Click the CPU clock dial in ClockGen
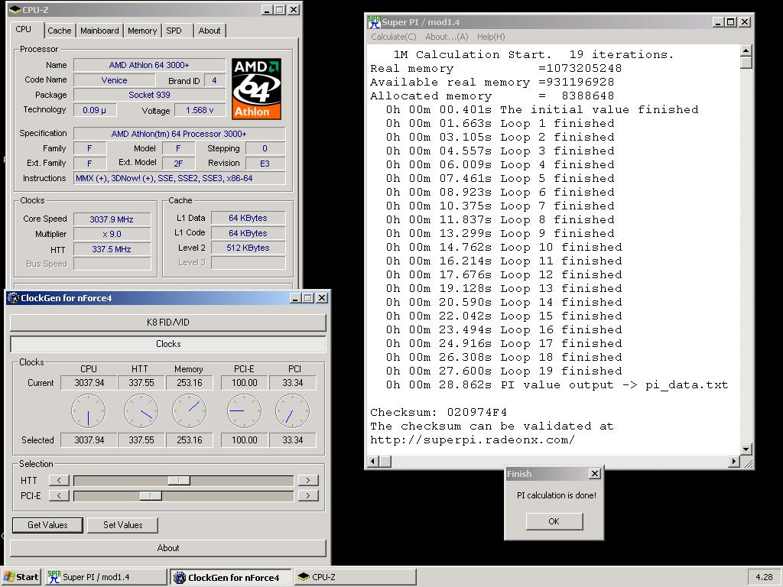Image resolution: width=783 pixels, height=587 pixels. (x=89, y=410)
